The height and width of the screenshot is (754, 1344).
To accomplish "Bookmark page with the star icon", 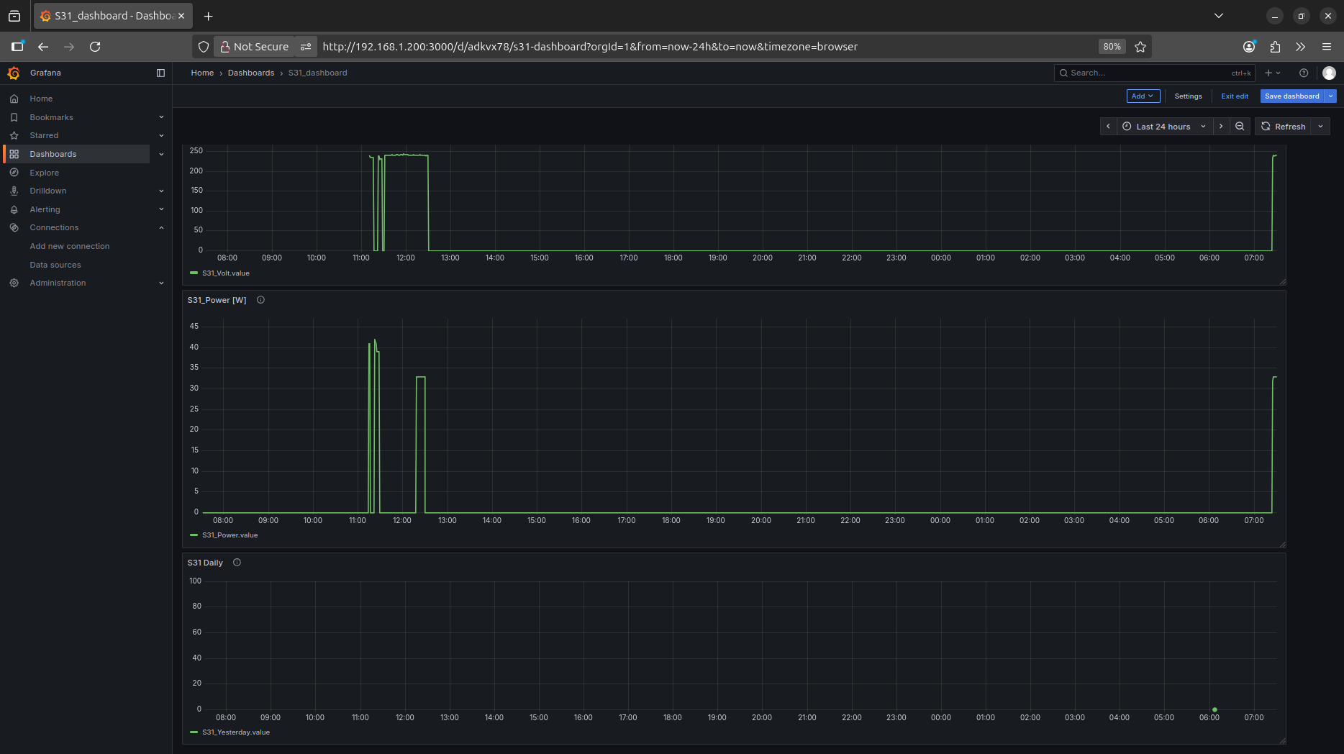I will (1140, 47).
